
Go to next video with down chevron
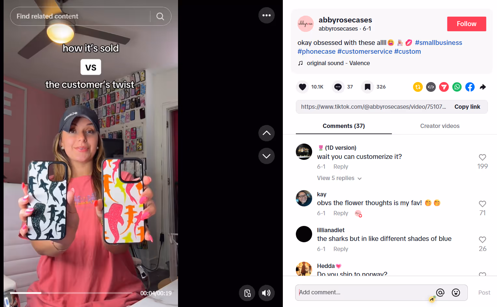click(x=267, y=156)
